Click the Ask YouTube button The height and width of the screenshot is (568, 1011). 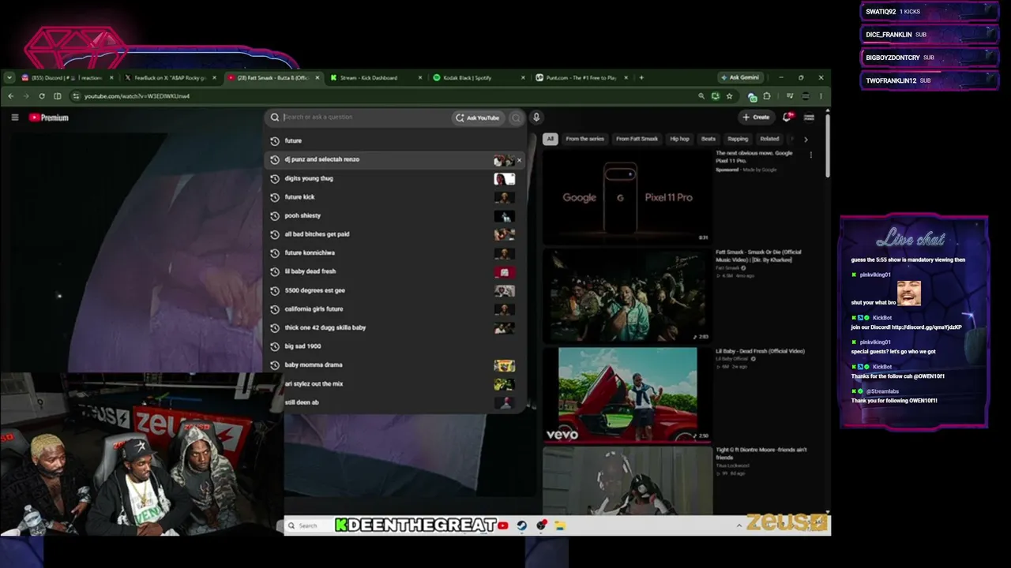tap(477, 118)
